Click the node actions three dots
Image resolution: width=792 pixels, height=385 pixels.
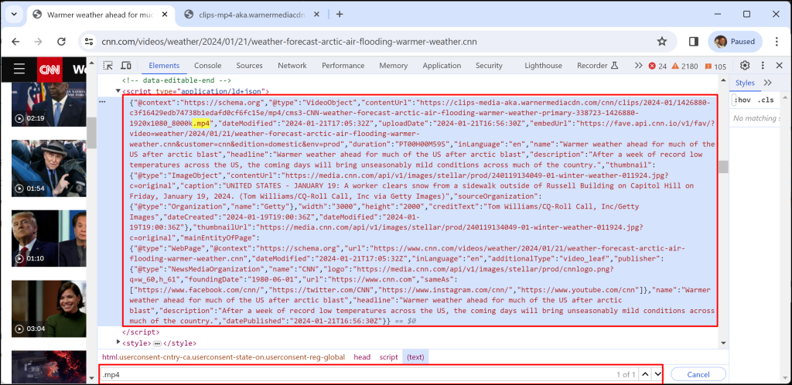click(103, 101)
